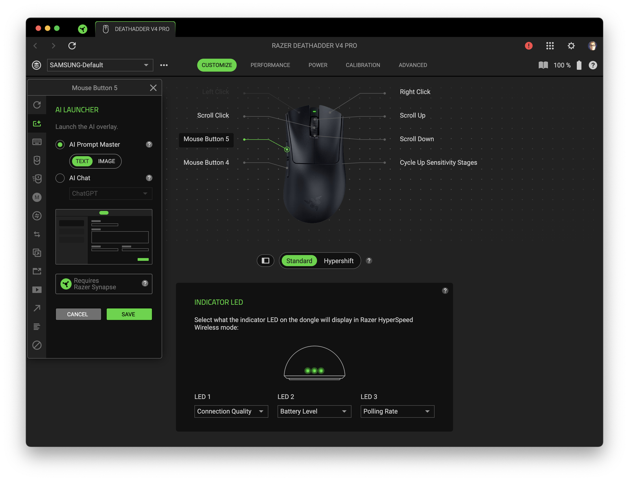The width and height of the screenshot is (629, 481).
Task: Open the user account avatar
Action: [592, 46]
